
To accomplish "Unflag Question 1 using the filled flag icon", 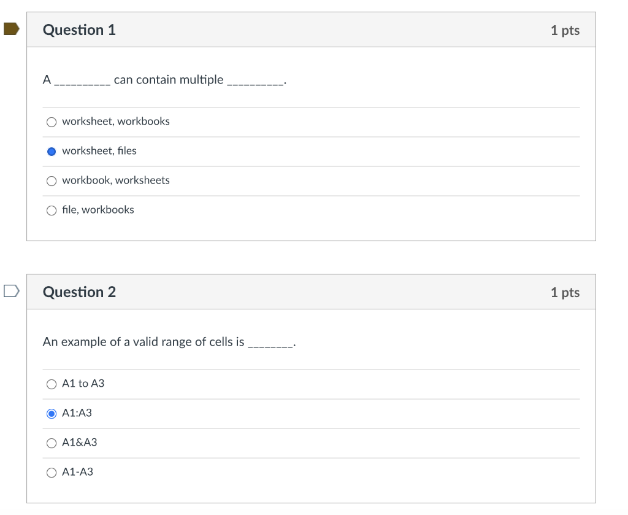I will click(x=11, y=29).
